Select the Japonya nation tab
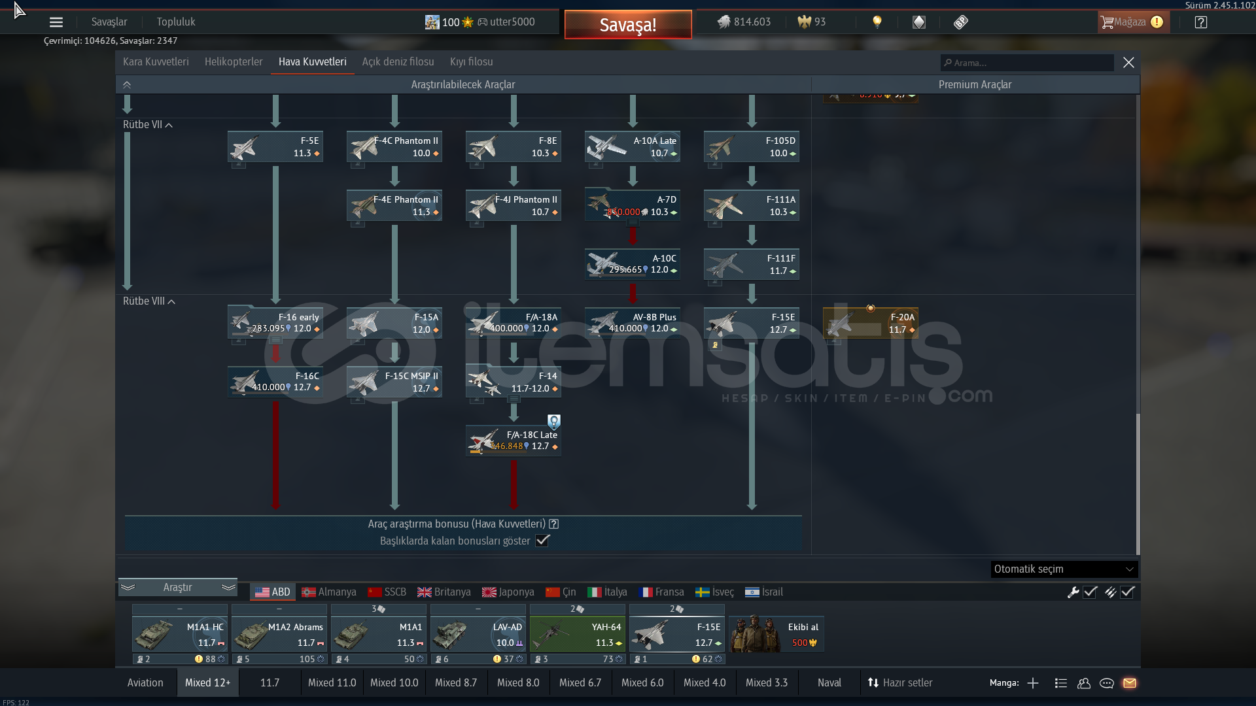 [508, 592]
